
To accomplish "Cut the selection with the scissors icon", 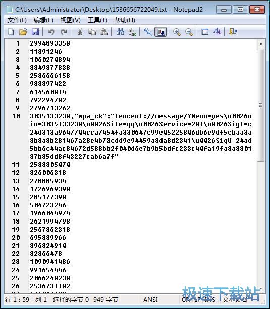I will coord(80,32).
